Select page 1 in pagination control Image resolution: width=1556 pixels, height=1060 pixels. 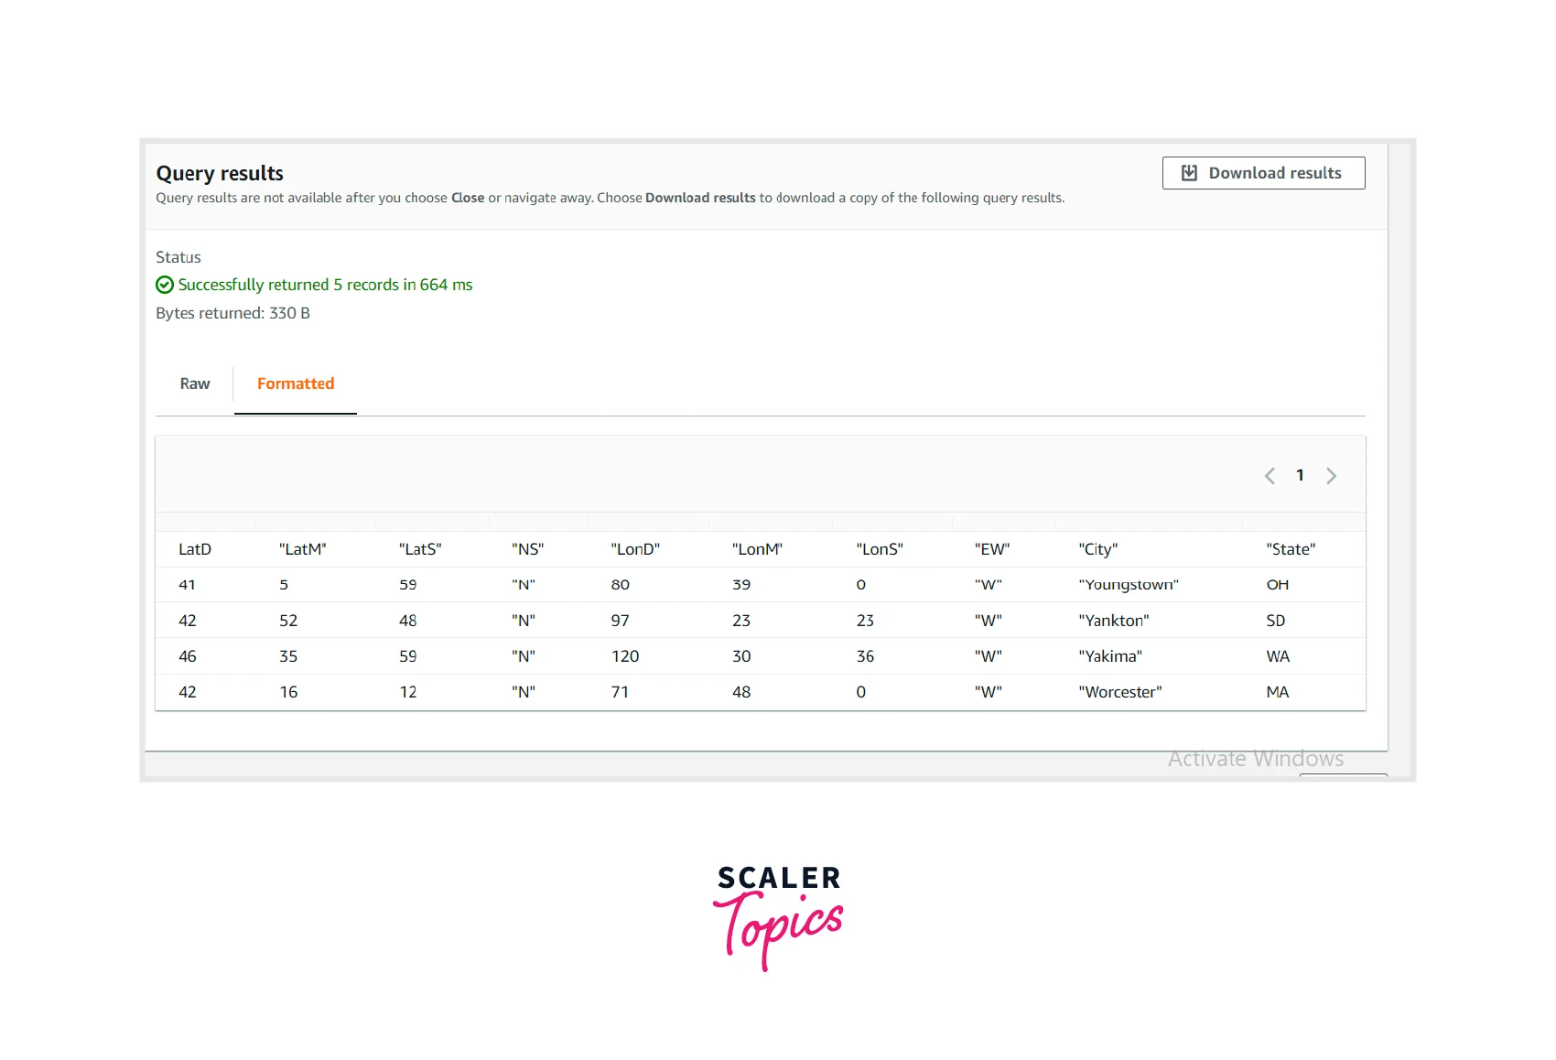click(1300, 475)
